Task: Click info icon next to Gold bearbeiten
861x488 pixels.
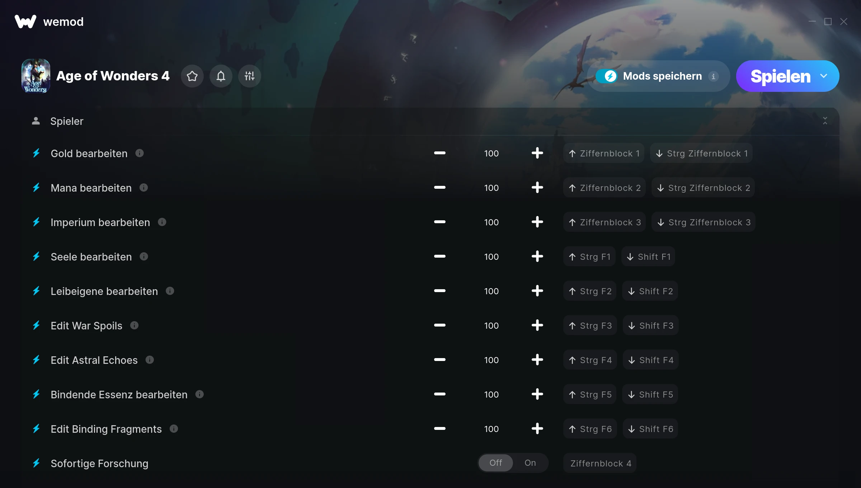Action: click(x=140, y=153)
